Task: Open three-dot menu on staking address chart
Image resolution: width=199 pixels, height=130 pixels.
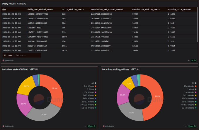Action: [x=183, y=126]
